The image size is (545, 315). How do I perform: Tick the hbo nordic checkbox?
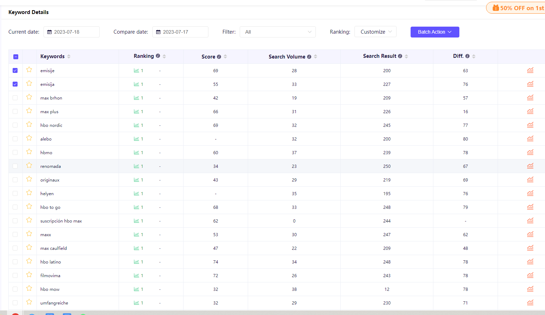(x=15, y=125)
